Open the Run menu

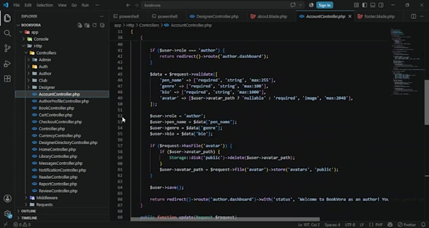tap(85, 5)
